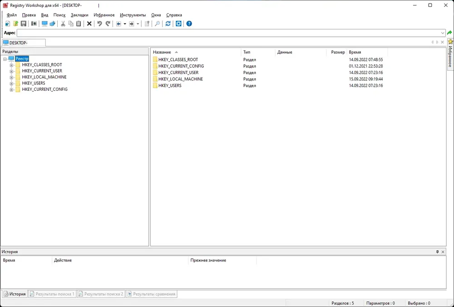This screenshot has width=454, height=307.
Task: Switch to Результаты поиска 1 tab
Action: pyautogui.click(x=52, y=294)
